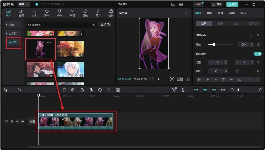Viewport: 265px width, 150px height.
Task: Open the 全部 filter dropdown
Action: [106, 24]
